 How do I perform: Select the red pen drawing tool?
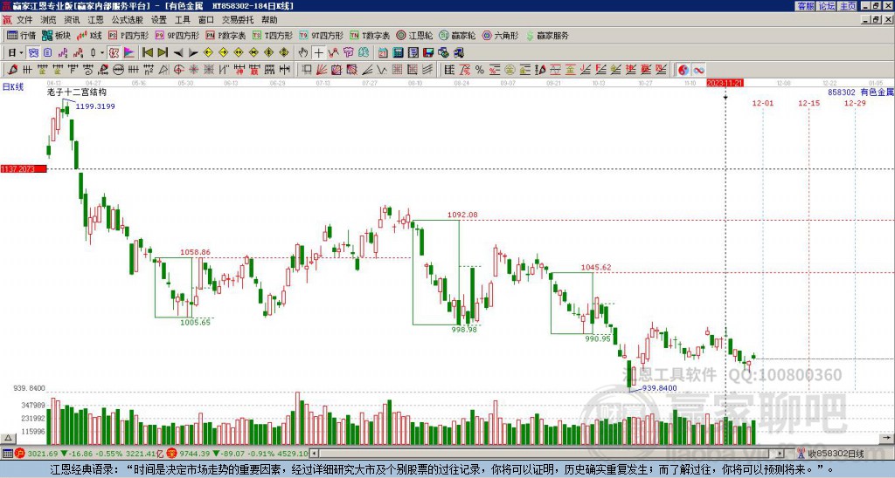pyautogui.click(x=11, y=70)
